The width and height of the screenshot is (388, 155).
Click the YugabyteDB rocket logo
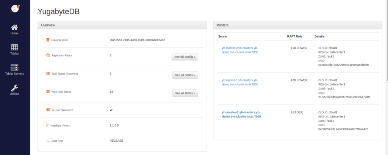[x=14, y=8]
